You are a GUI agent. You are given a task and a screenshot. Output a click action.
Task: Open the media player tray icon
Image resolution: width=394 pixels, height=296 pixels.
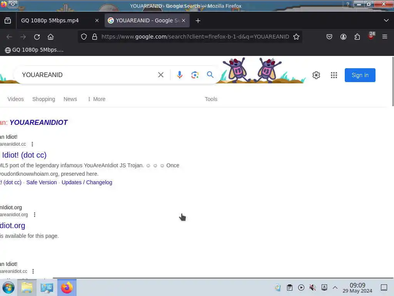point(301,288)
